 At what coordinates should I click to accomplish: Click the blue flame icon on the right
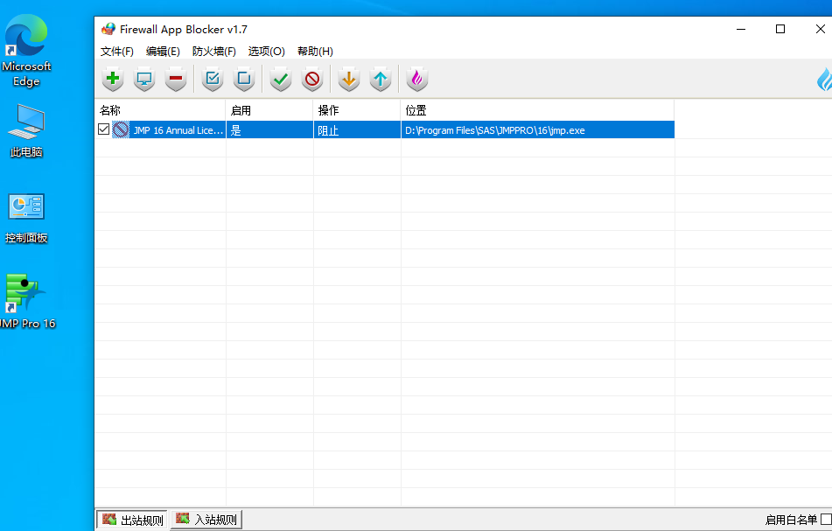[x=822, y=79]
